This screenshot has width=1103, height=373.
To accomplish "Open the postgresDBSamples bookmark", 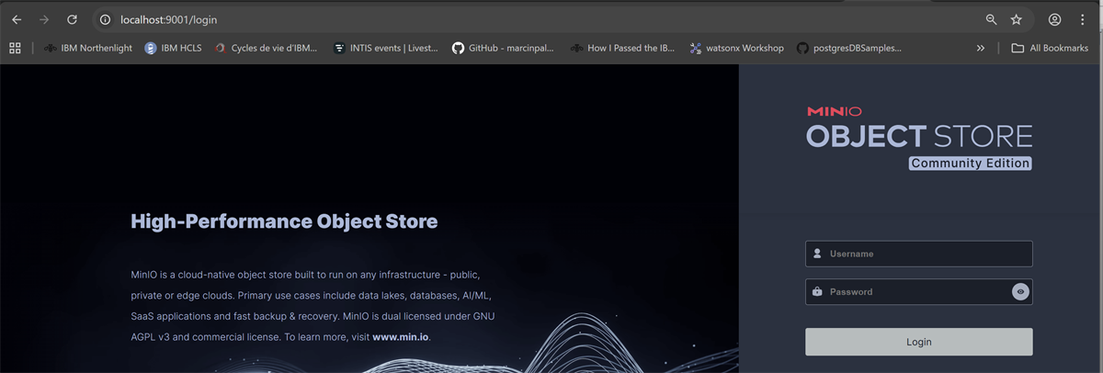I will 849,48.
